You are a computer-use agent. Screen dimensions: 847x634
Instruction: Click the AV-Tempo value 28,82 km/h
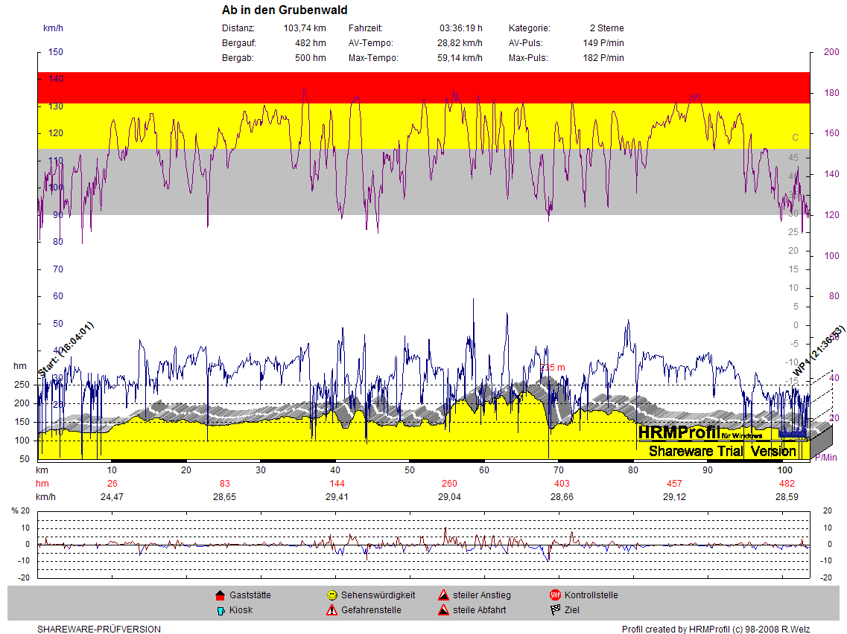460,43
